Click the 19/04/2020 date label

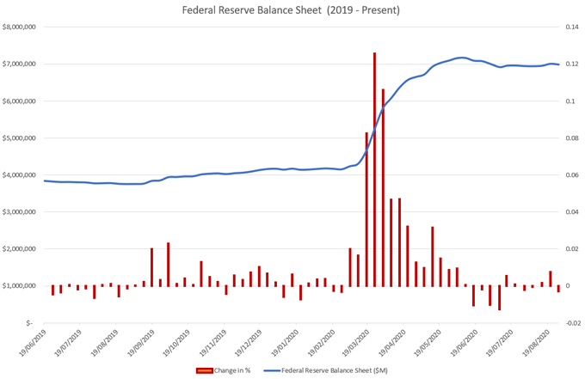pyautogui.click(x=391, y=343)
